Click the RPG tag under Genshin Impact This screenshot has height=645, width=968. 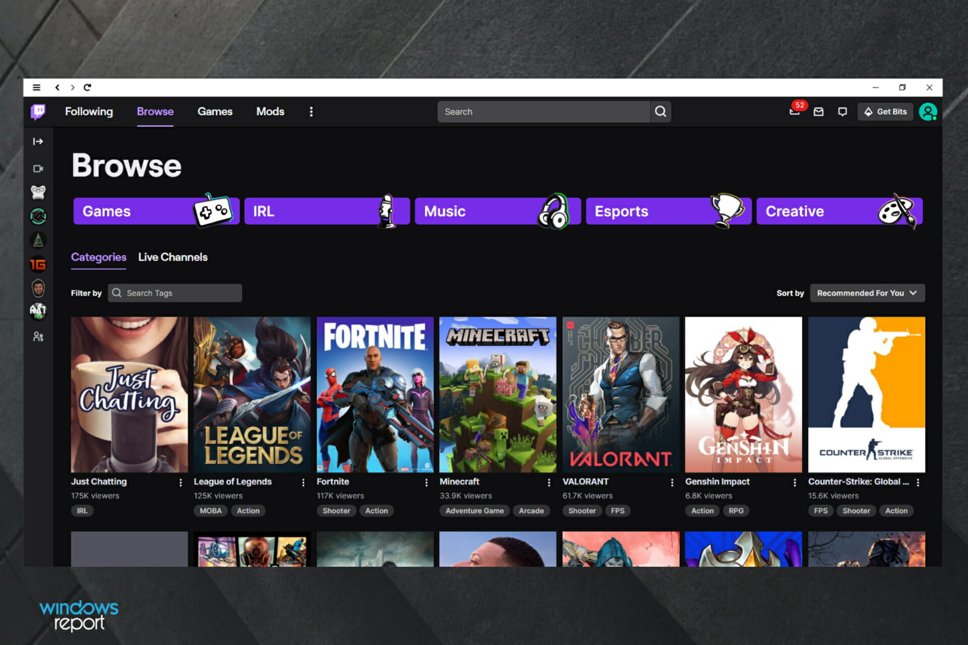(736, 510)
